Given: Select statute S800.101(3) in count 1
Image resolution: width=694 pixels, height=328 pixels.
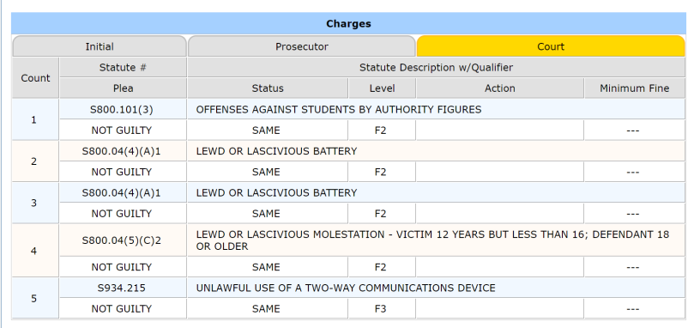Looking at the screenshot, I should 122,110.
